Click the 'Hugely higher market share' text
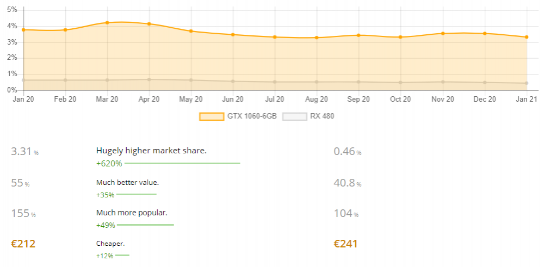Screen dimensions: 544x267 point(151,151)
